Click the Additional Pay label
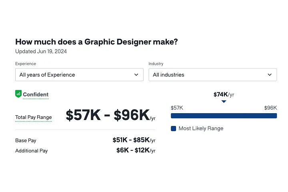This screenshot has height=192, width=288. (x=31, y=151)
